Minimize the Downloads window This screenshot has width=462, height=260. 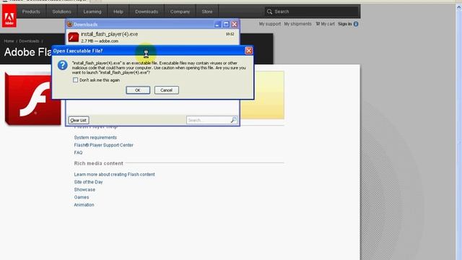click(217, 25)
